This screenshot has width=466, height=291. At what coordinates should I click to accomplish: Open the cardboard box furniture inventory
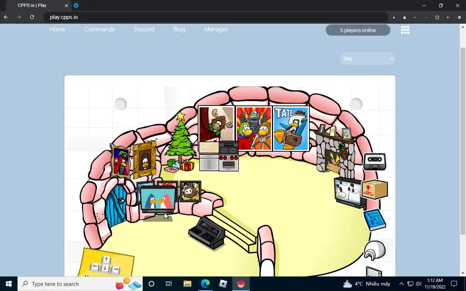375,190
